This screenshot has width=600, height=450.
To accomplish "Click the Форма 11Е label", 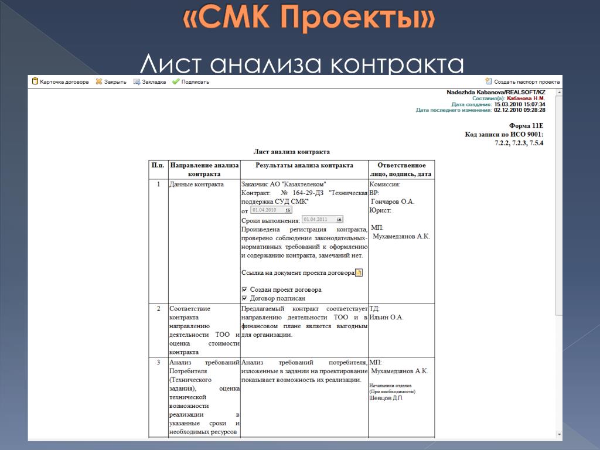I will point(526,125).
